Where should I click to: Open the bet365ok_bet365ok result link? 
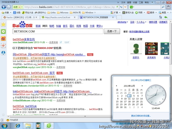click(x=25, y=106)
